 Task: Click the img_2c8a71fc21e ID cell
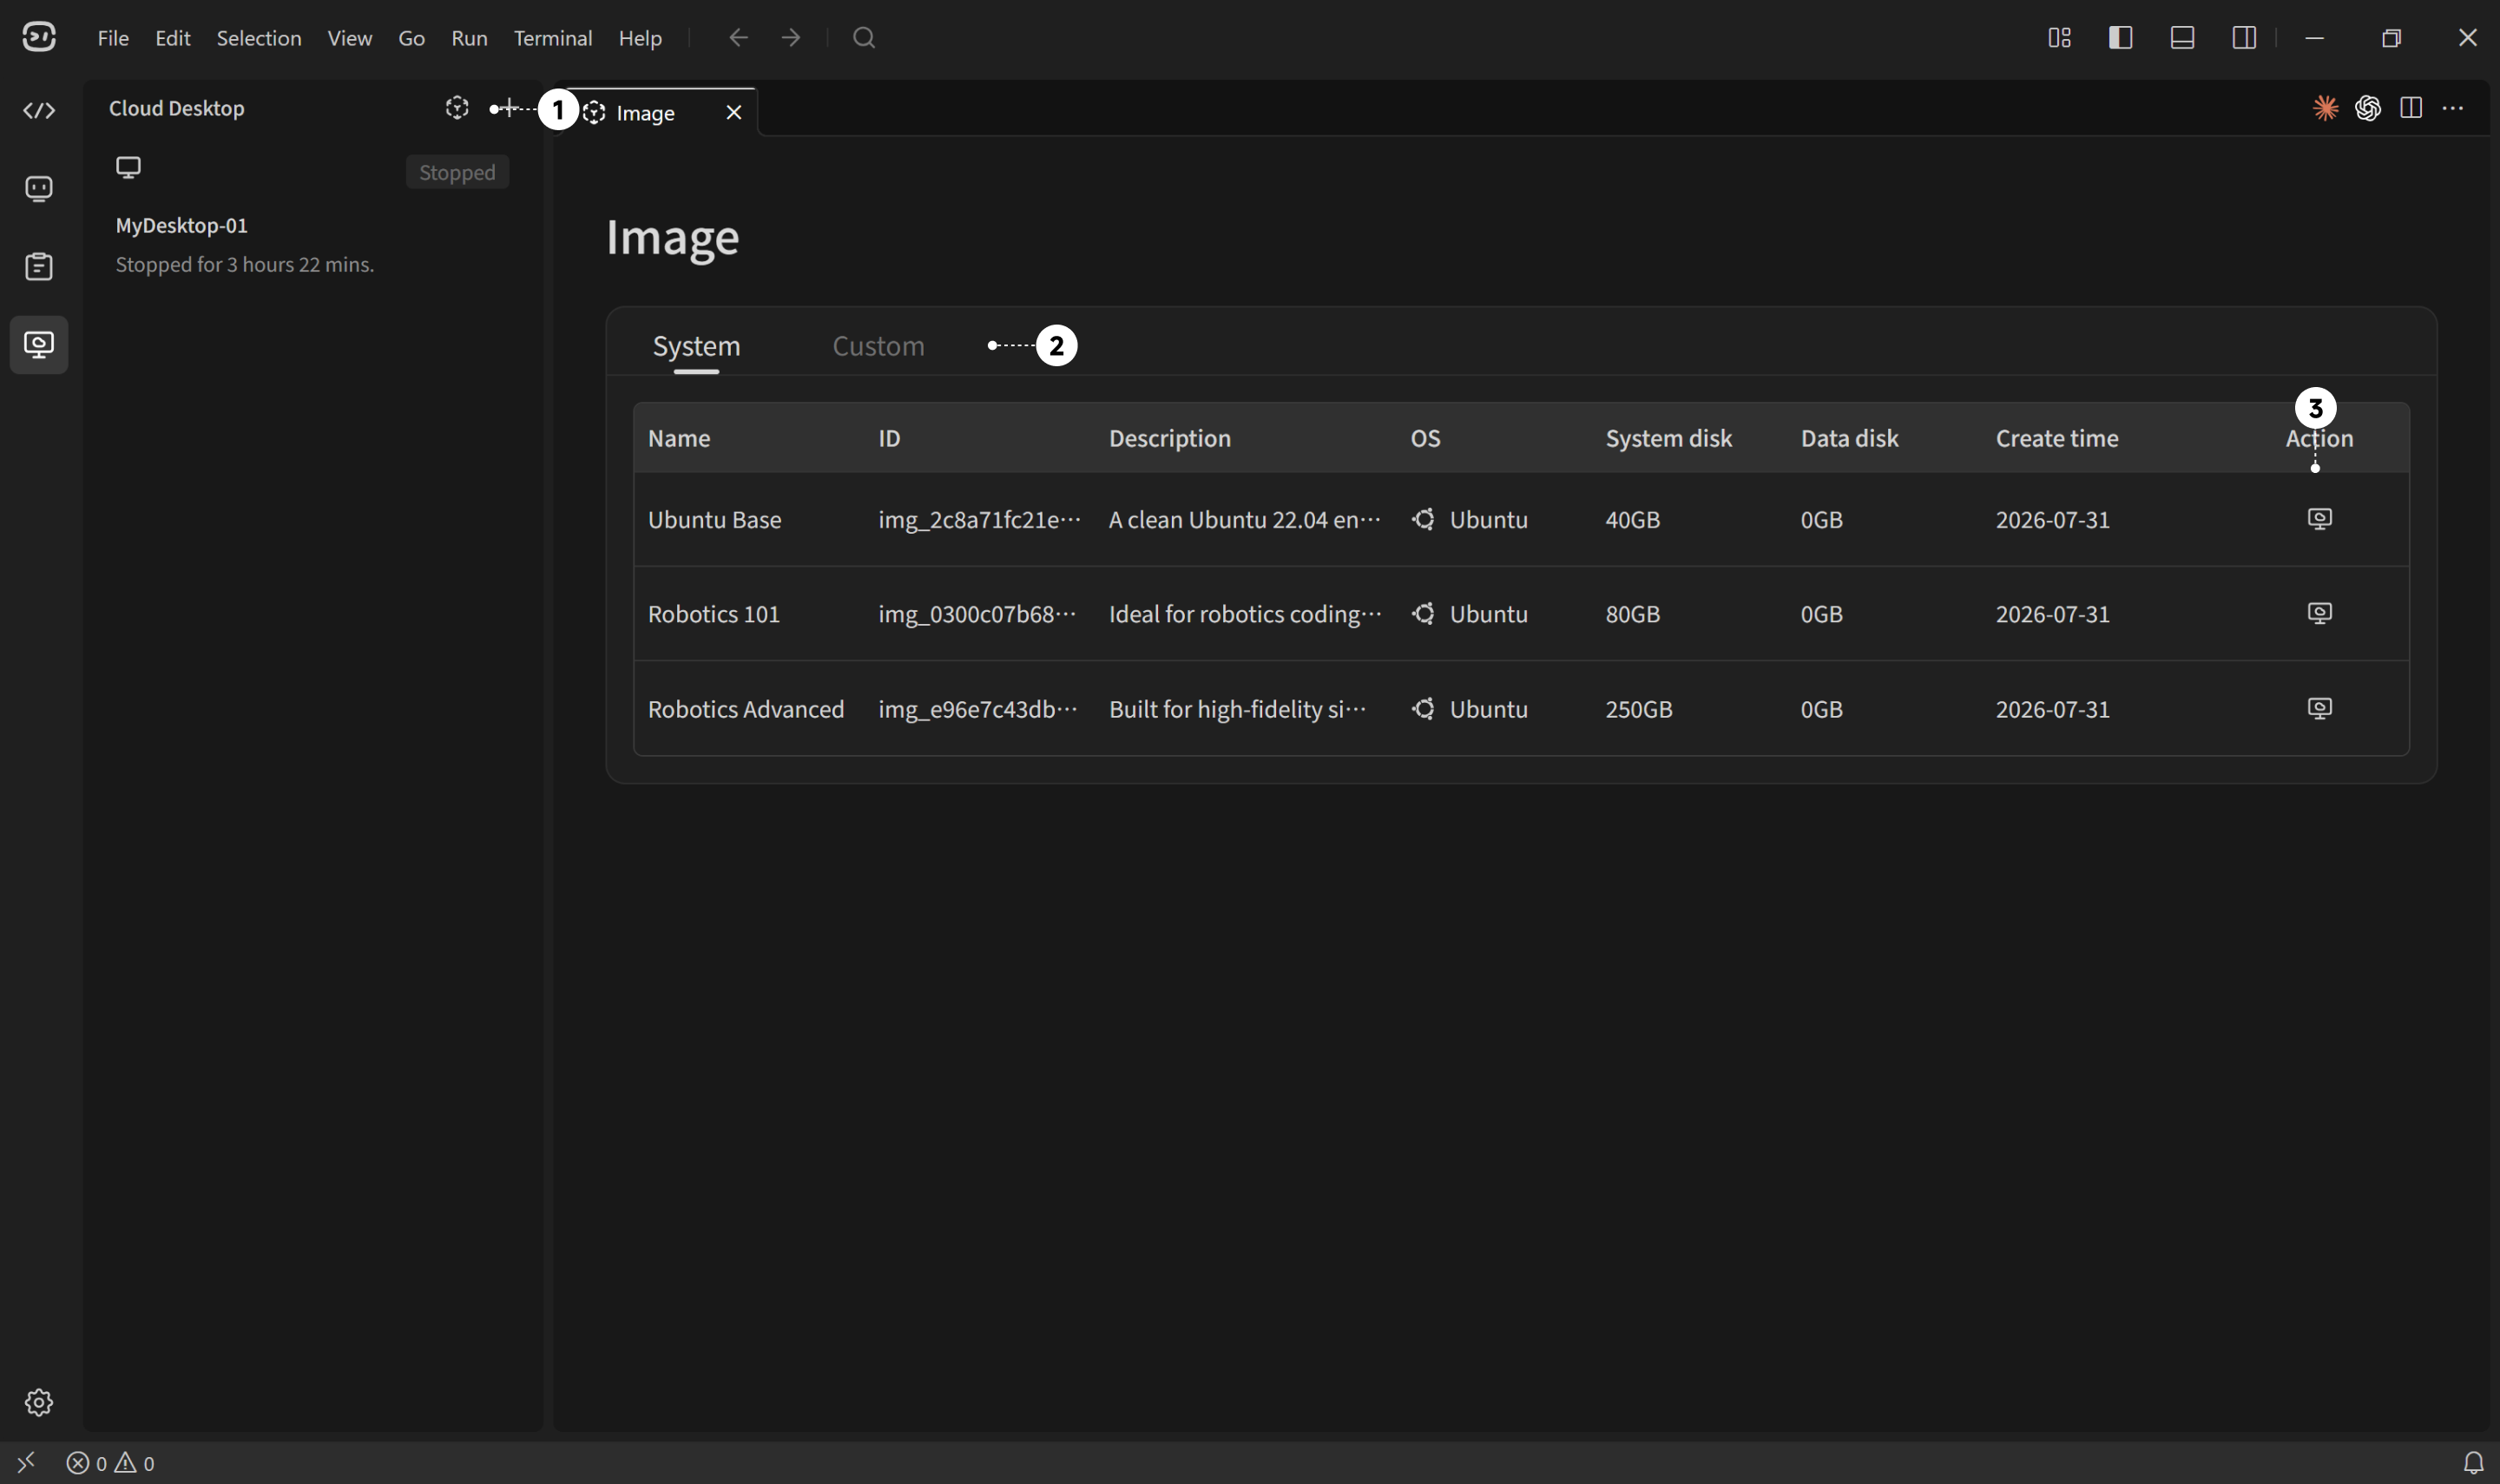point(979,520)
